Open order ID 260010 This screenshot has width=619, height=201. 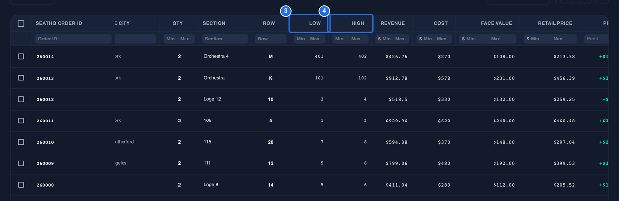click(x=45, y=142)
